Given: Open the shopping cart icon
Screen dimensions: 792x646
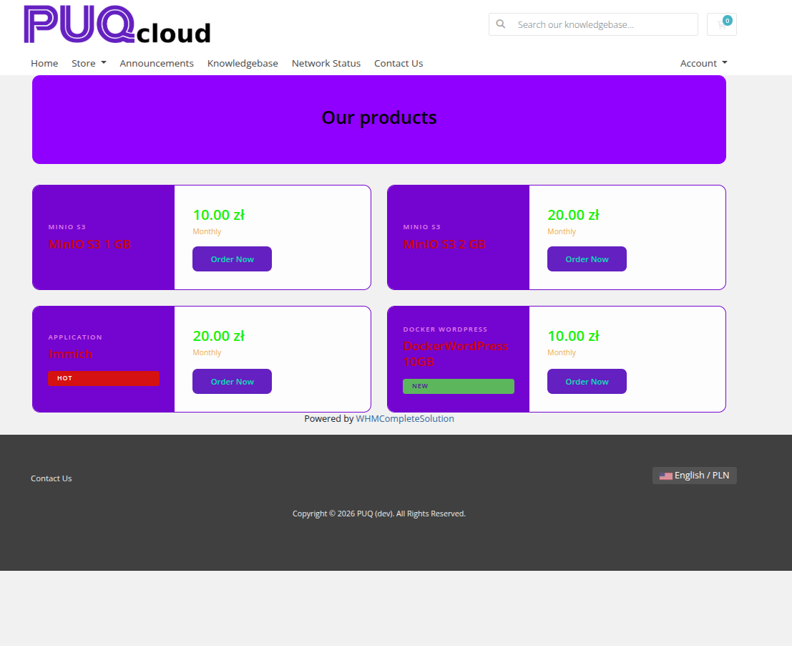Looking at the screenshot, I should 721,24.
